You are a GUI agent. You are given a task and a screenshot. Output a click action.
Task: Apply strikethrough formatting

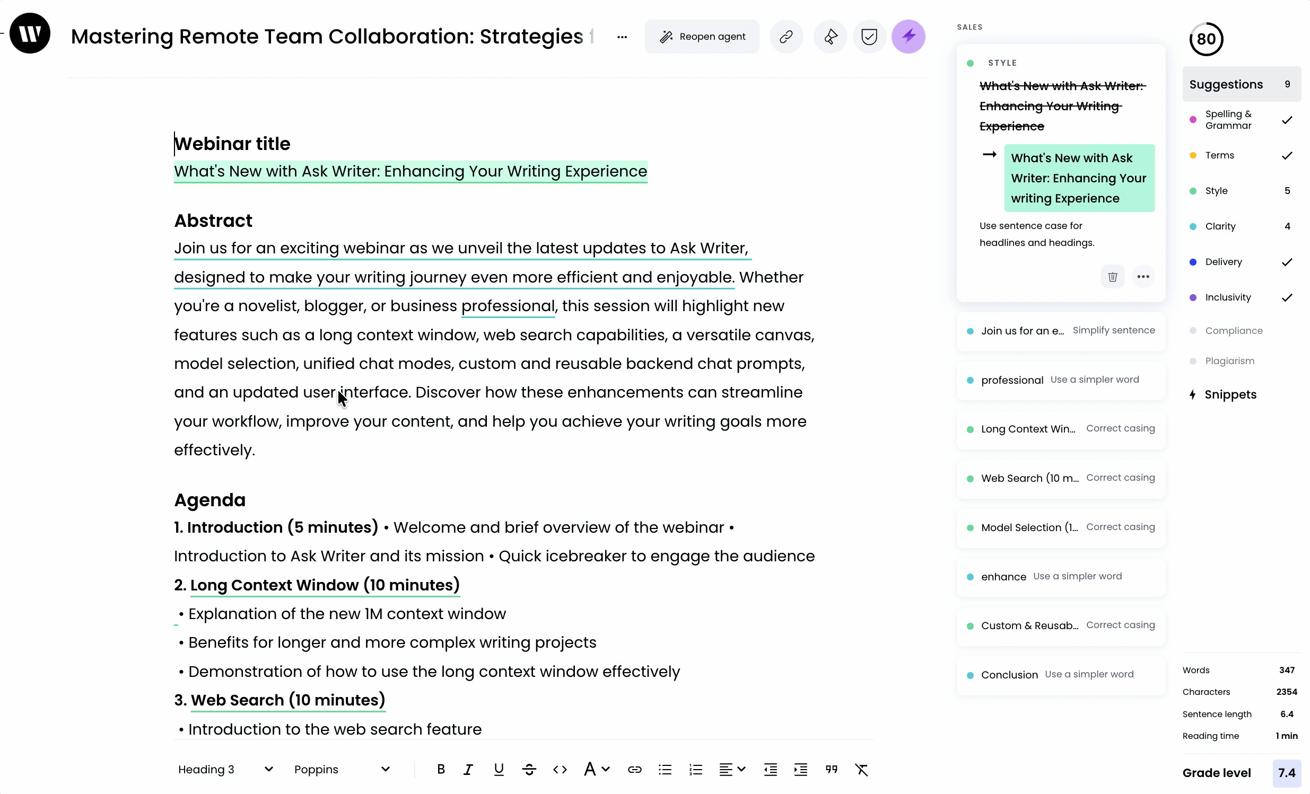[x=528, y=769]
